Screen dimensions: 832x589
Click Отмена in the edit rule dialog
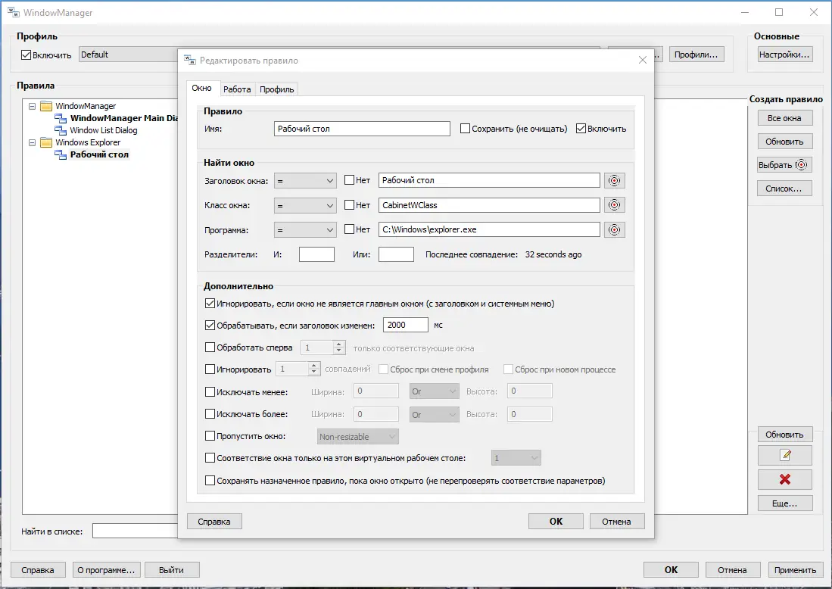click(616, 521)
